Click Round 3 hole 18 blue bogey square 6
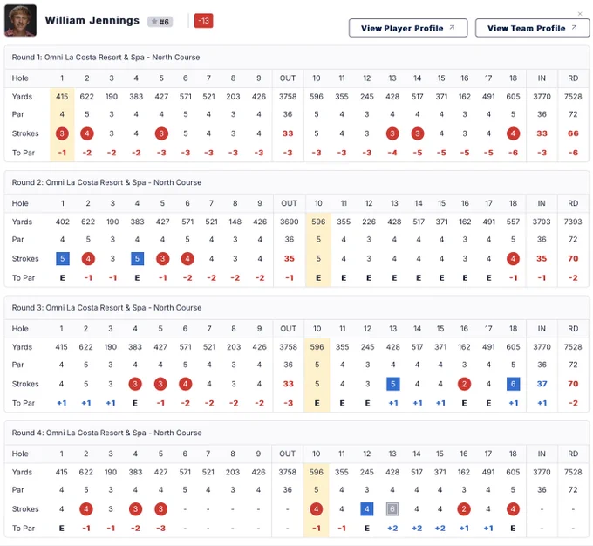 pyautogui.click(x=513, y=384)
